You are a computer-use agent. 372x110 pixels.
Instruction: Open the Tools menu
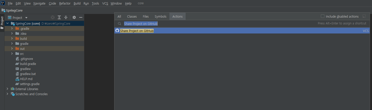[x=95, y=4]
